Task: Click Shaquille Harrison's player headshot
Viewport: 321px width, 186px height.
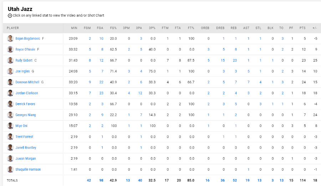Action: [10, 169]
